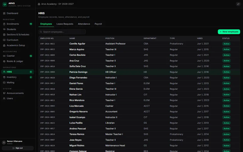243x152 pixels.
Task: Open Patricia Domingo's employee row
Action: [x=139, y=72]
